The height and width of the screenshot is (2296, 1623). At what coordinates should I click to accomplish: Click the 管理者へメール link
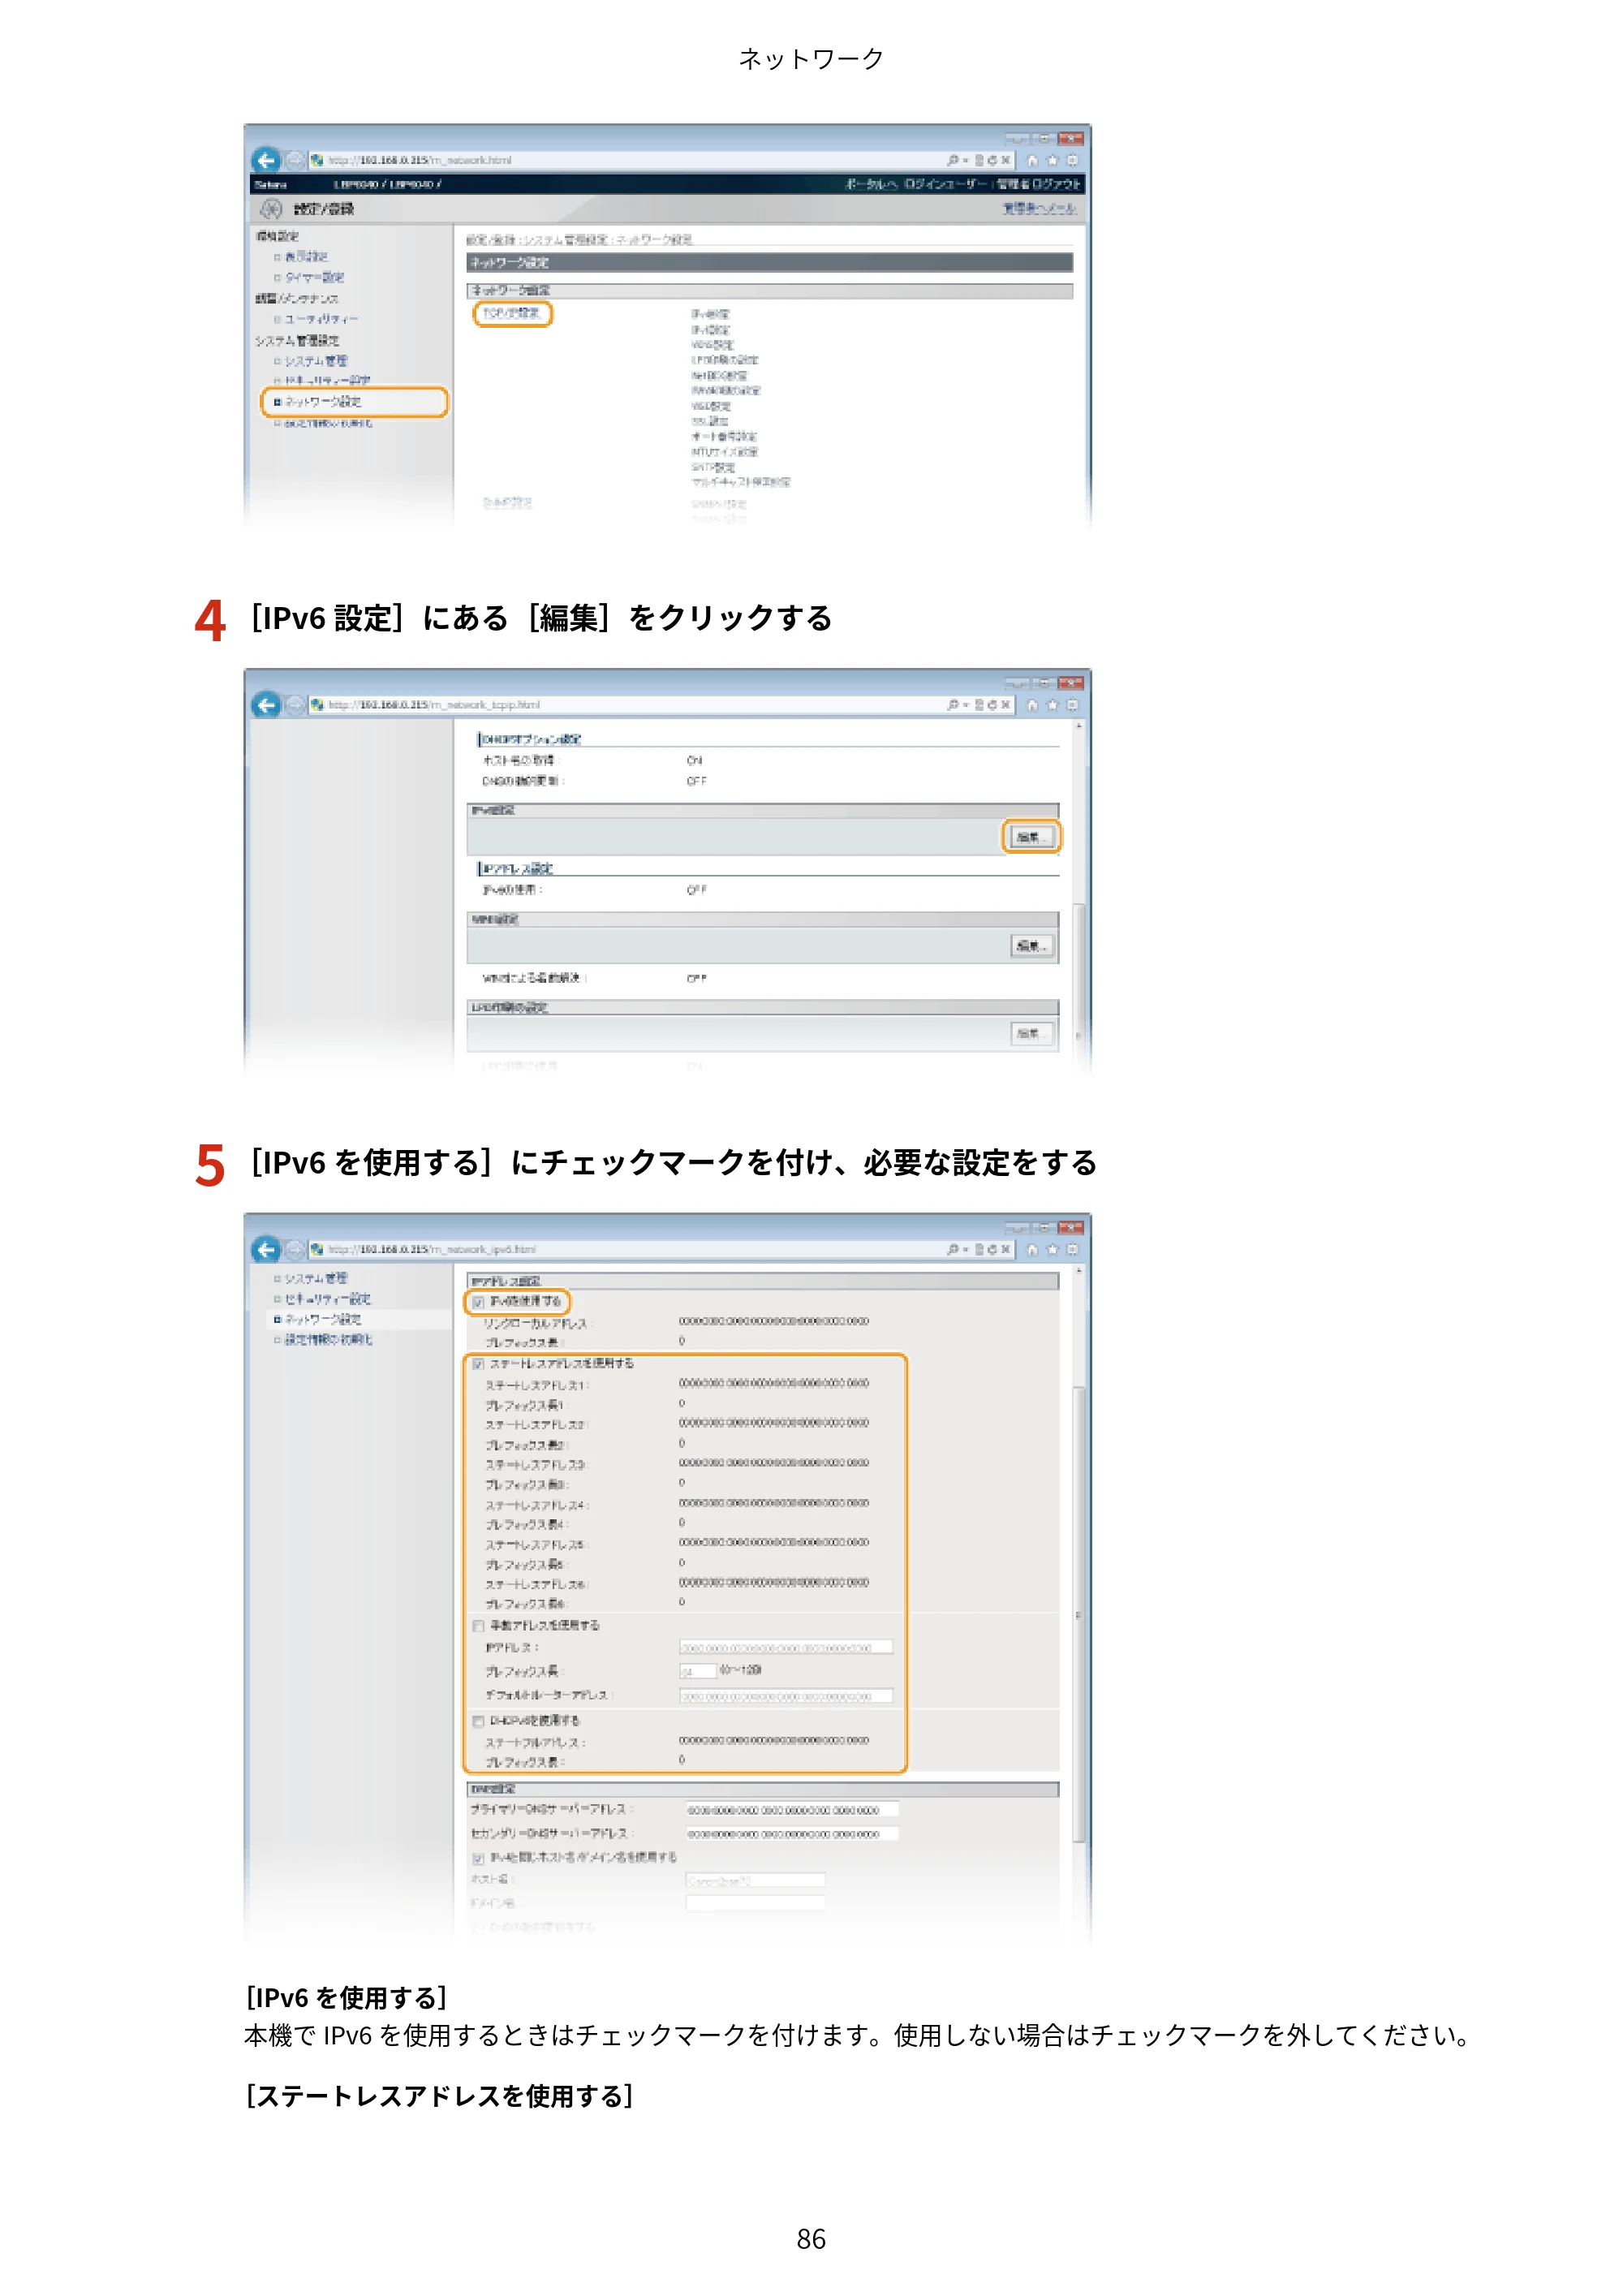(x=1040, y=208)
